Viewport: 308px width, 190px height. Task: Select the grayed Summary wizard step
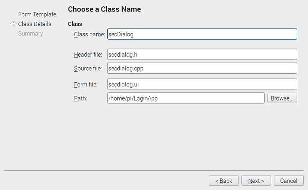(x=30, y=34)
